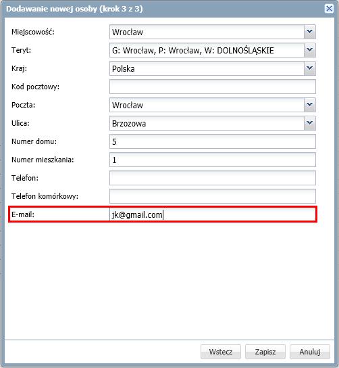Focus the Numer domu field
This screenshot has width=339, height=368.
pyautogui.click(x=213, y=141)
